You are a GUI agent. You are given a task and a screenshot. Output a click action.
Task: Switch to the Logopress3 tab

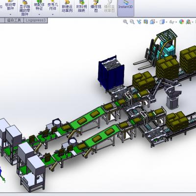tap(36, 20)
